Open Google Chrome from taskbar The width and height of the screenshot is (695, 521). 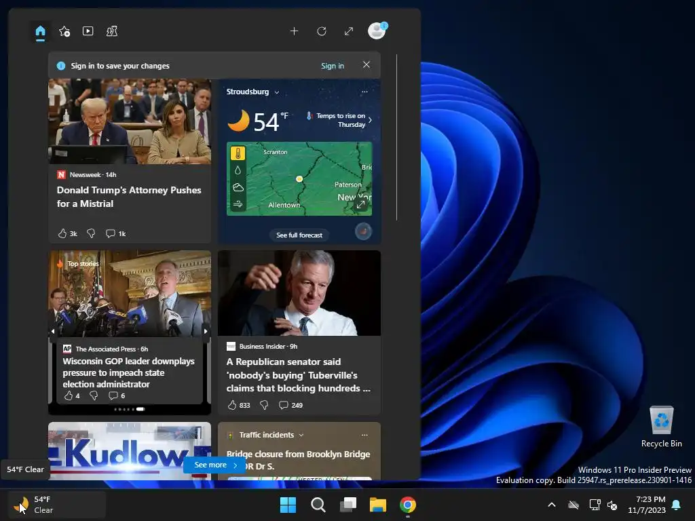click(408, 505)
